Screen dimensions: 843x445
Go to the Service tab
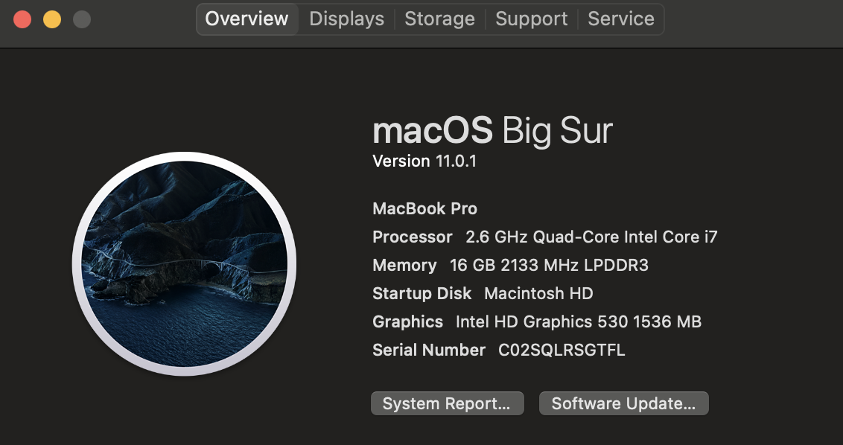click(621, 19)
